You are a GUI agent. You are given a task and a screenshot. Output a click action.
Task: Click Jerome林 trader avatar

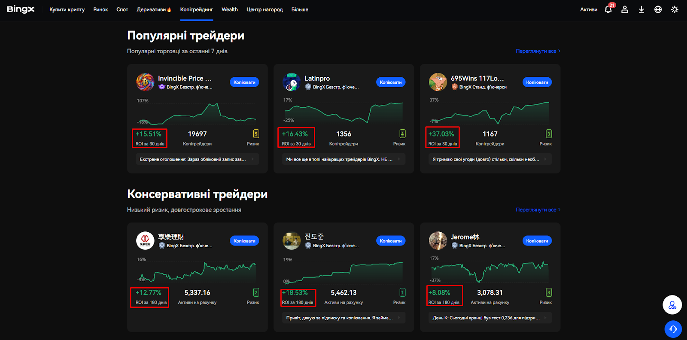pyautogui.click(x=438, y=240)
